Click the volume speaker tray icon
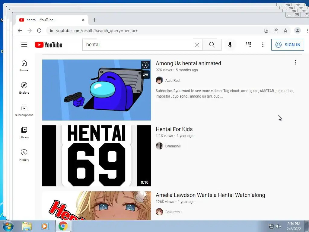Screen dimensions: 309x232 click(278, 226)
